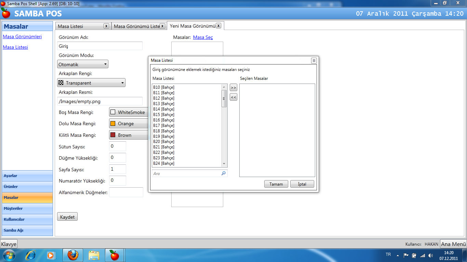Click the Orange Dolu Masa Rengi swatch
The height and width of the screenshot is (262, 467).
pos(113,123)
